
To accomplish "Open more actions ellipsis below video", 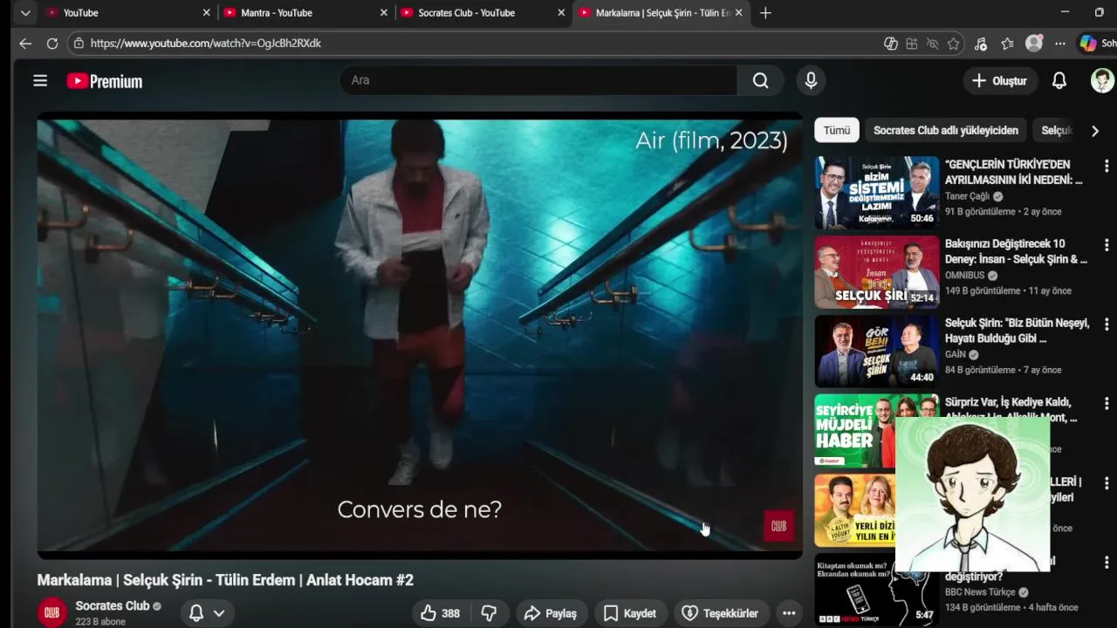I will (789, 613).
